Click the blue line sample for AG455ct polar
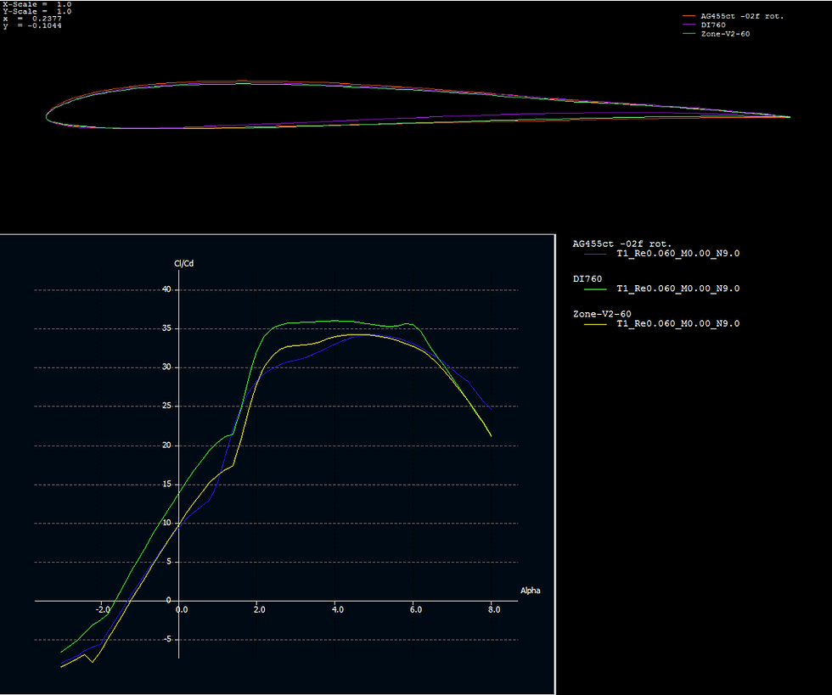 (x=595, y=254)
